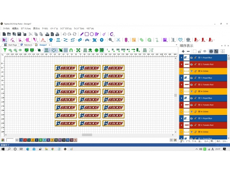This screenshot has width=230, height=173.
Task: Expand the topmost Ochre sequence row
Action: [x=181, y=71]
